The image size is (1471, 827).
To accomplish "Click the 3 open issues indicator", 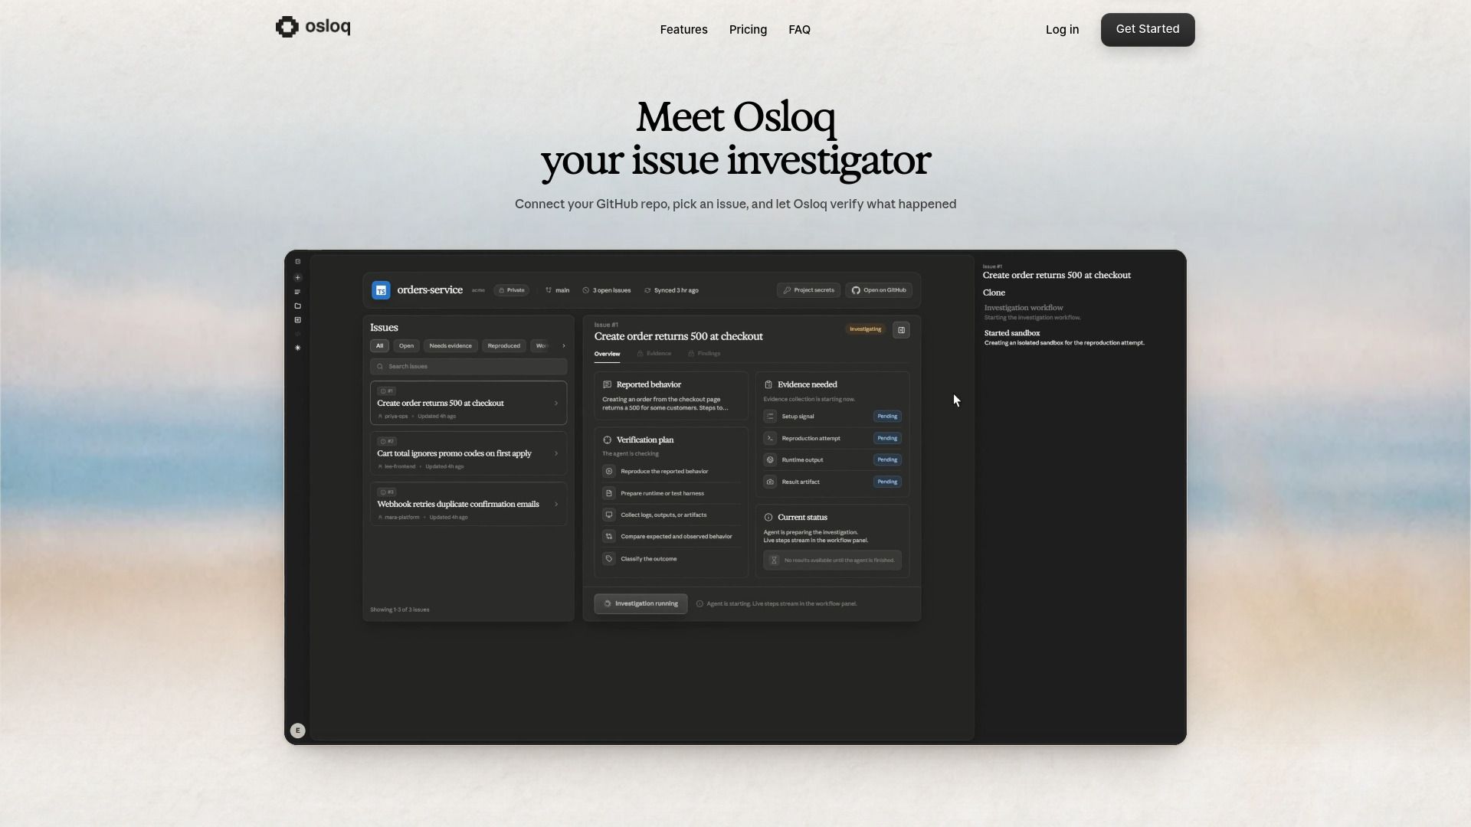I will [607, 290].
